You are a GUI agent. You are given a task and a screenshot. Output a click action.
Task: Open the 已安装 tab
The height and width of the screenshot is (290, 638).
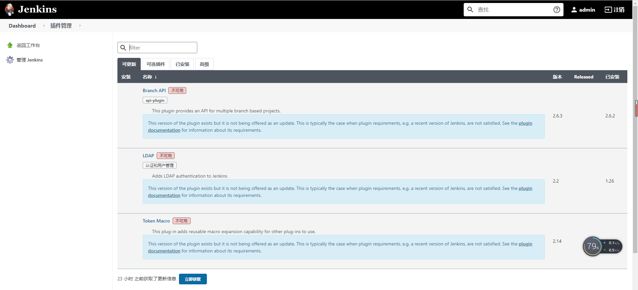coord(182,64)
